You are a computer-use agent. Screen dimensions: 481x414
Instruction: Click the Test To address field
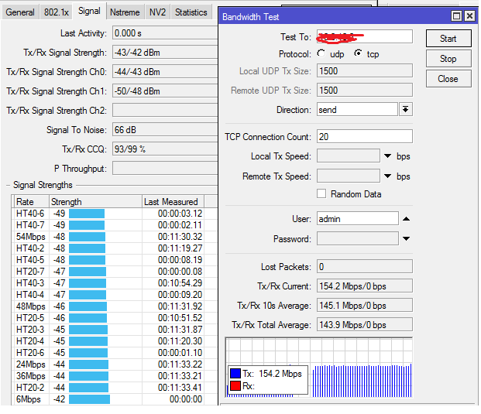[364, 37]
